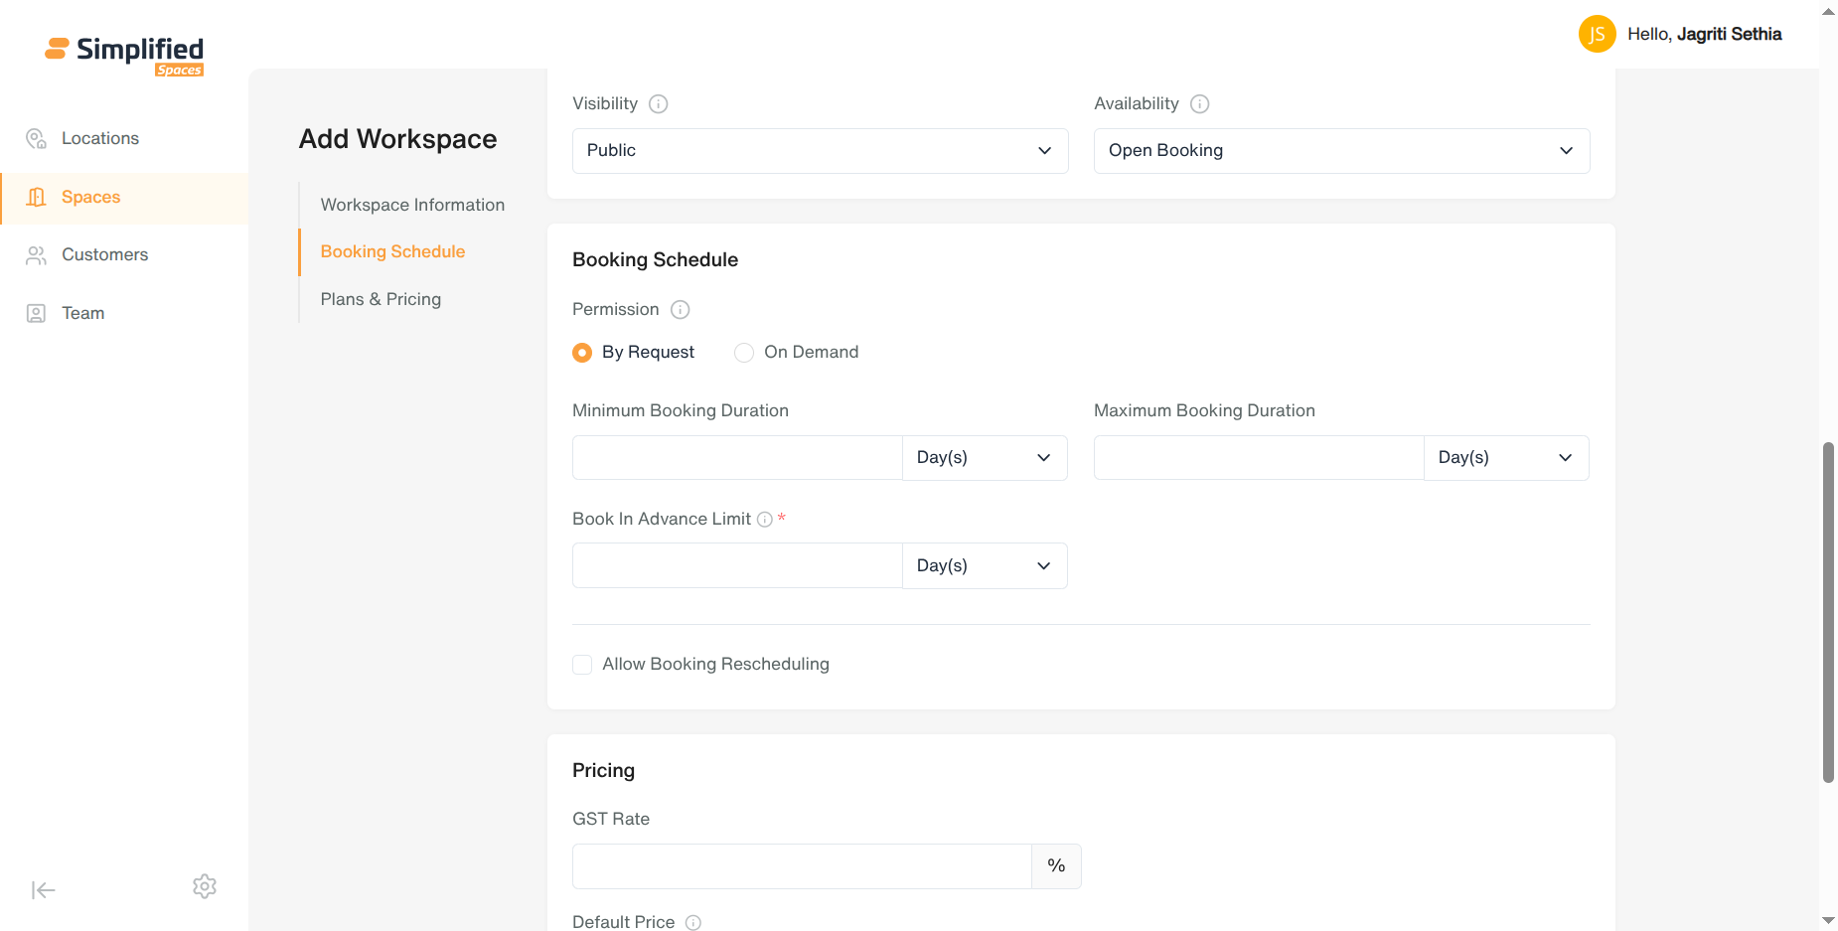Collapse the sidebar with the arrow icon
The height and width of the screenshot is (931, 1838).
tap(43, 890)
